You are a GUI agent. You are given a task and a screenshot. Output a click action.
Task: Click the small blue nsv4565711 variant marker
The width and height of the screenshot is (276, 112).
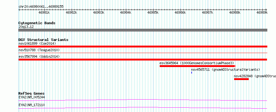[x=192, y=73]
